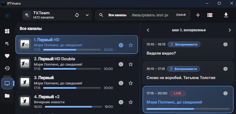236x114 pixels.
Task: Show info for 'Слово не воробей' program
Action: 225,69
